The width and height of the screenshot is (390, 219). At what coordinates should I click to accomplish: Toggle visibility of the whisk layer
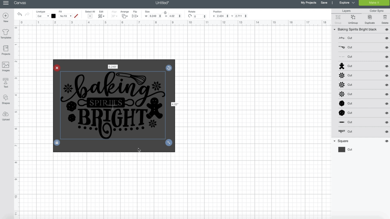click(387, 48)
